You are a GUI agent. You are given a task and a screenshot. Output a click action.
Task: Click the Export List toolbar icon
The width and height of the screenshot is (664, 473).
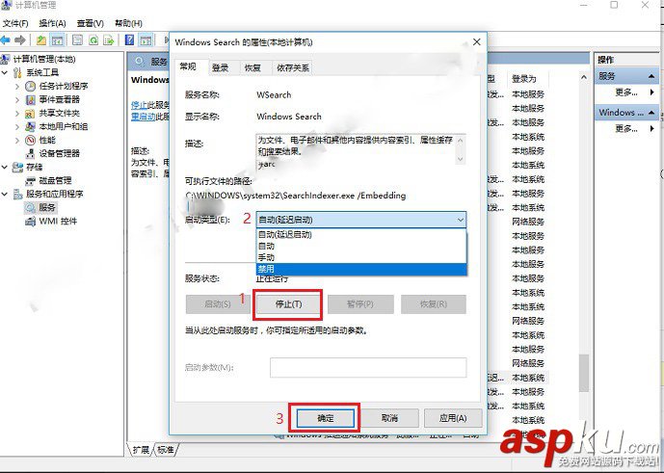109,40
